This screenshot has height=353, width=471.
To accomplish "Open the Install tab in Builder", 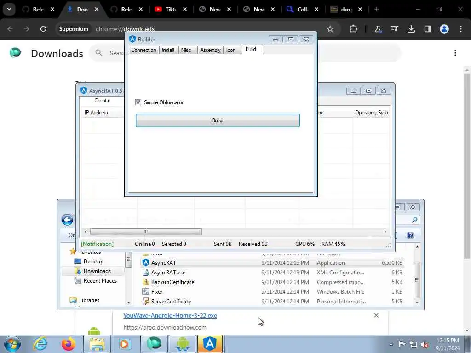I will coord(168,50).
